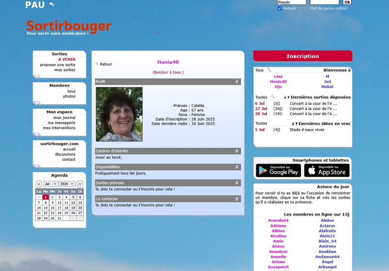Expand the La contacter section arrow
The height and width of the screenshot is (271, 389).
[x=237, y=199]
